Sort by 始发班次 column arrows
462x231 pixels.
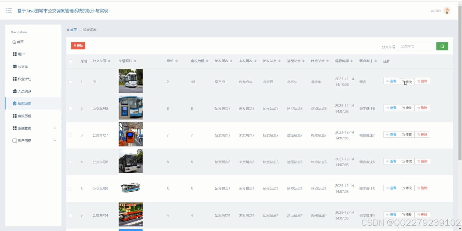click(x=231, y=61)
